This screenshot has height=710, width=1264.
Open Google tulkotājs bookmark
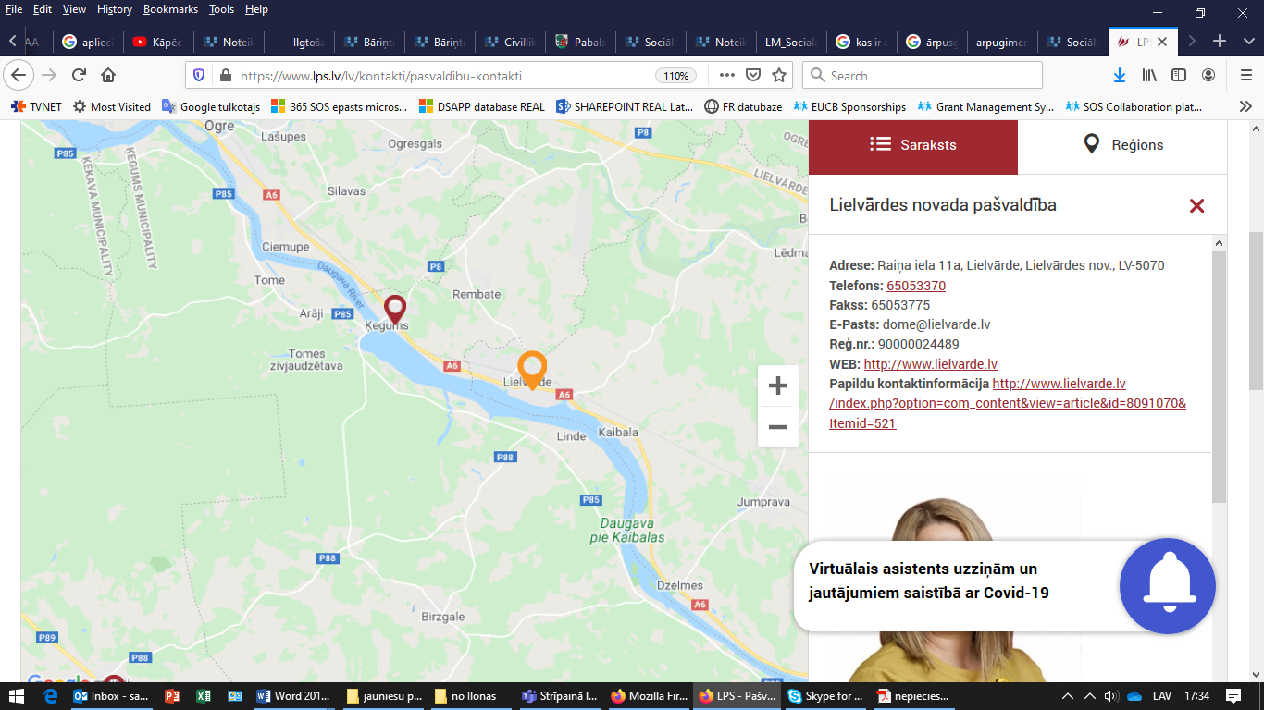(211, 106)
